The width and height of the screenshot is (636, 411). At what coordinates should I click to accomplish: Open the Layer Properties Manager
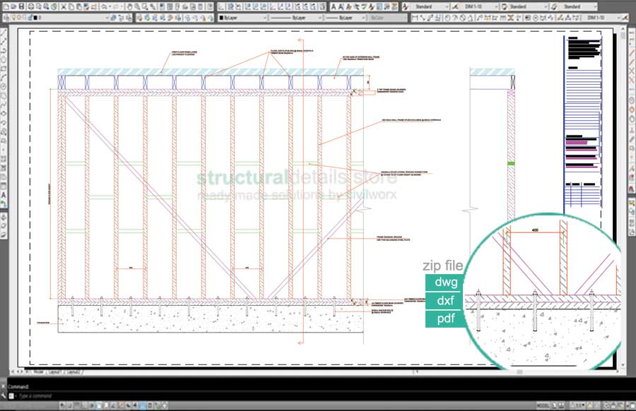pos(6,18)
